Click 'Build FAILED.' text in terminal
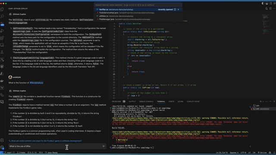The image size is (276, 155). click(118, 128)
